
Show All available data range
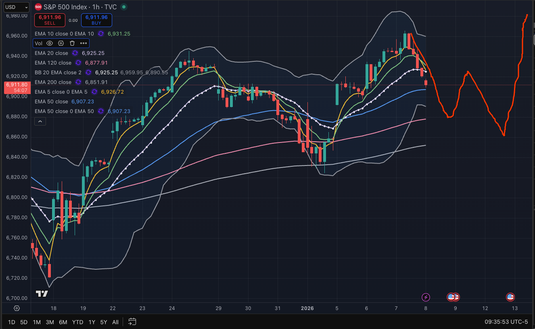[115, 322]
